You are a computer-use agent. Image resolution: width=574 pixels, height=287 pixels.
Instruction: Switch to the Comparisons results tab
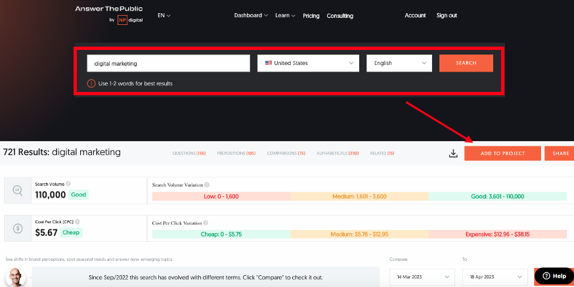286,153
